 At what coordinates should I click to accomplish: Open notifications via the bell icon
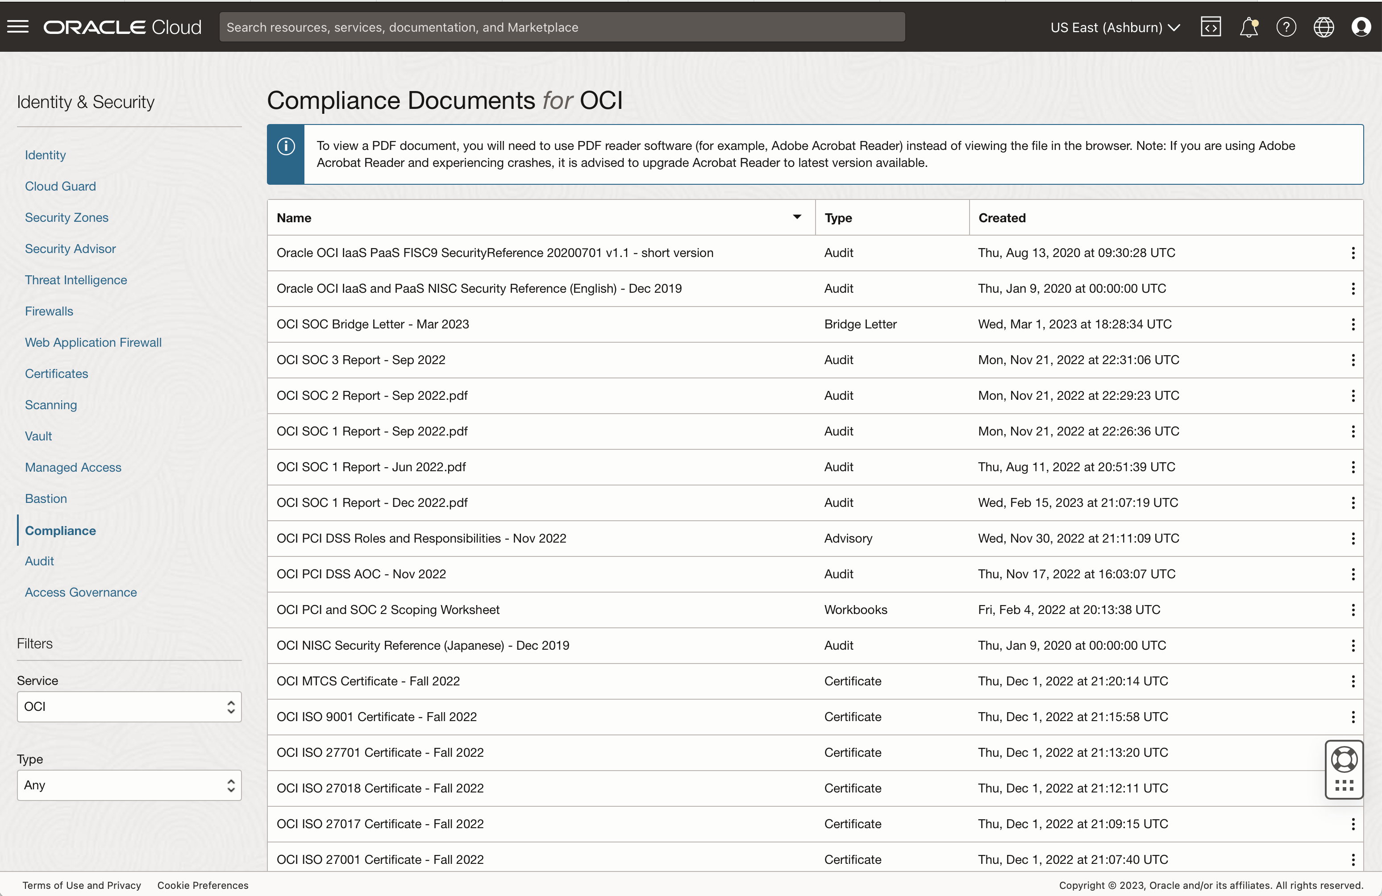[x=1248, y=27]
